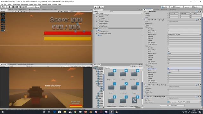Open the TextMesh Pro folder icon

[x=123, y=100]
